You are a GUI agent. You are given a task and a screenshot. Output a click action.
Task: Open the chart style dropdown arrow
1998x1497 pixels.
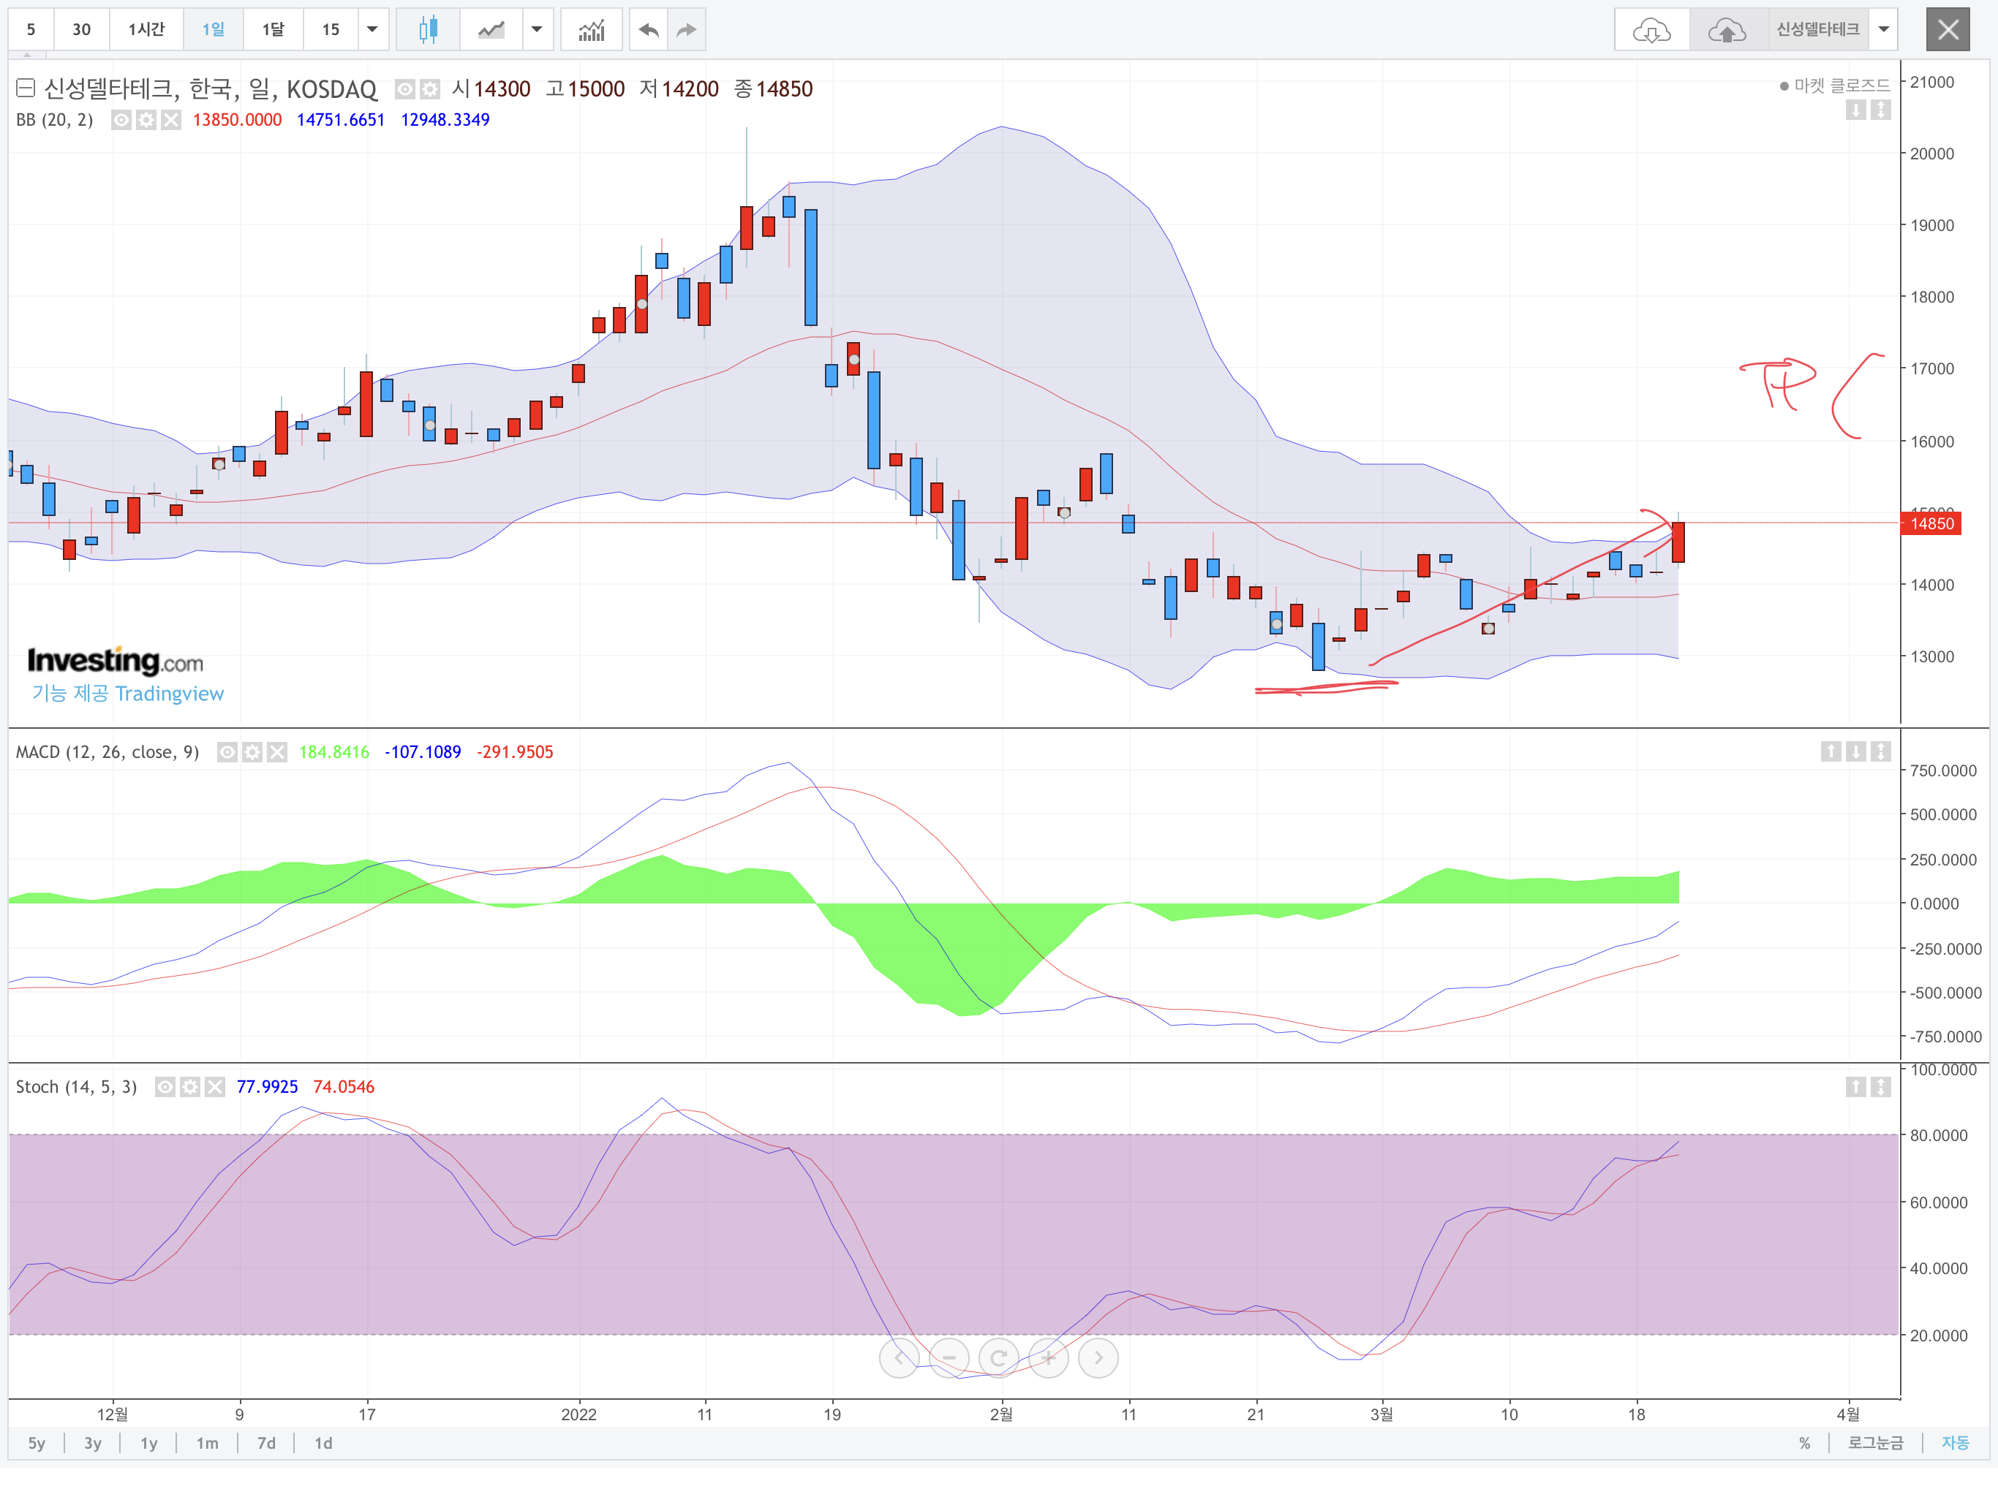pyautogui.click(x=537, y=30)
